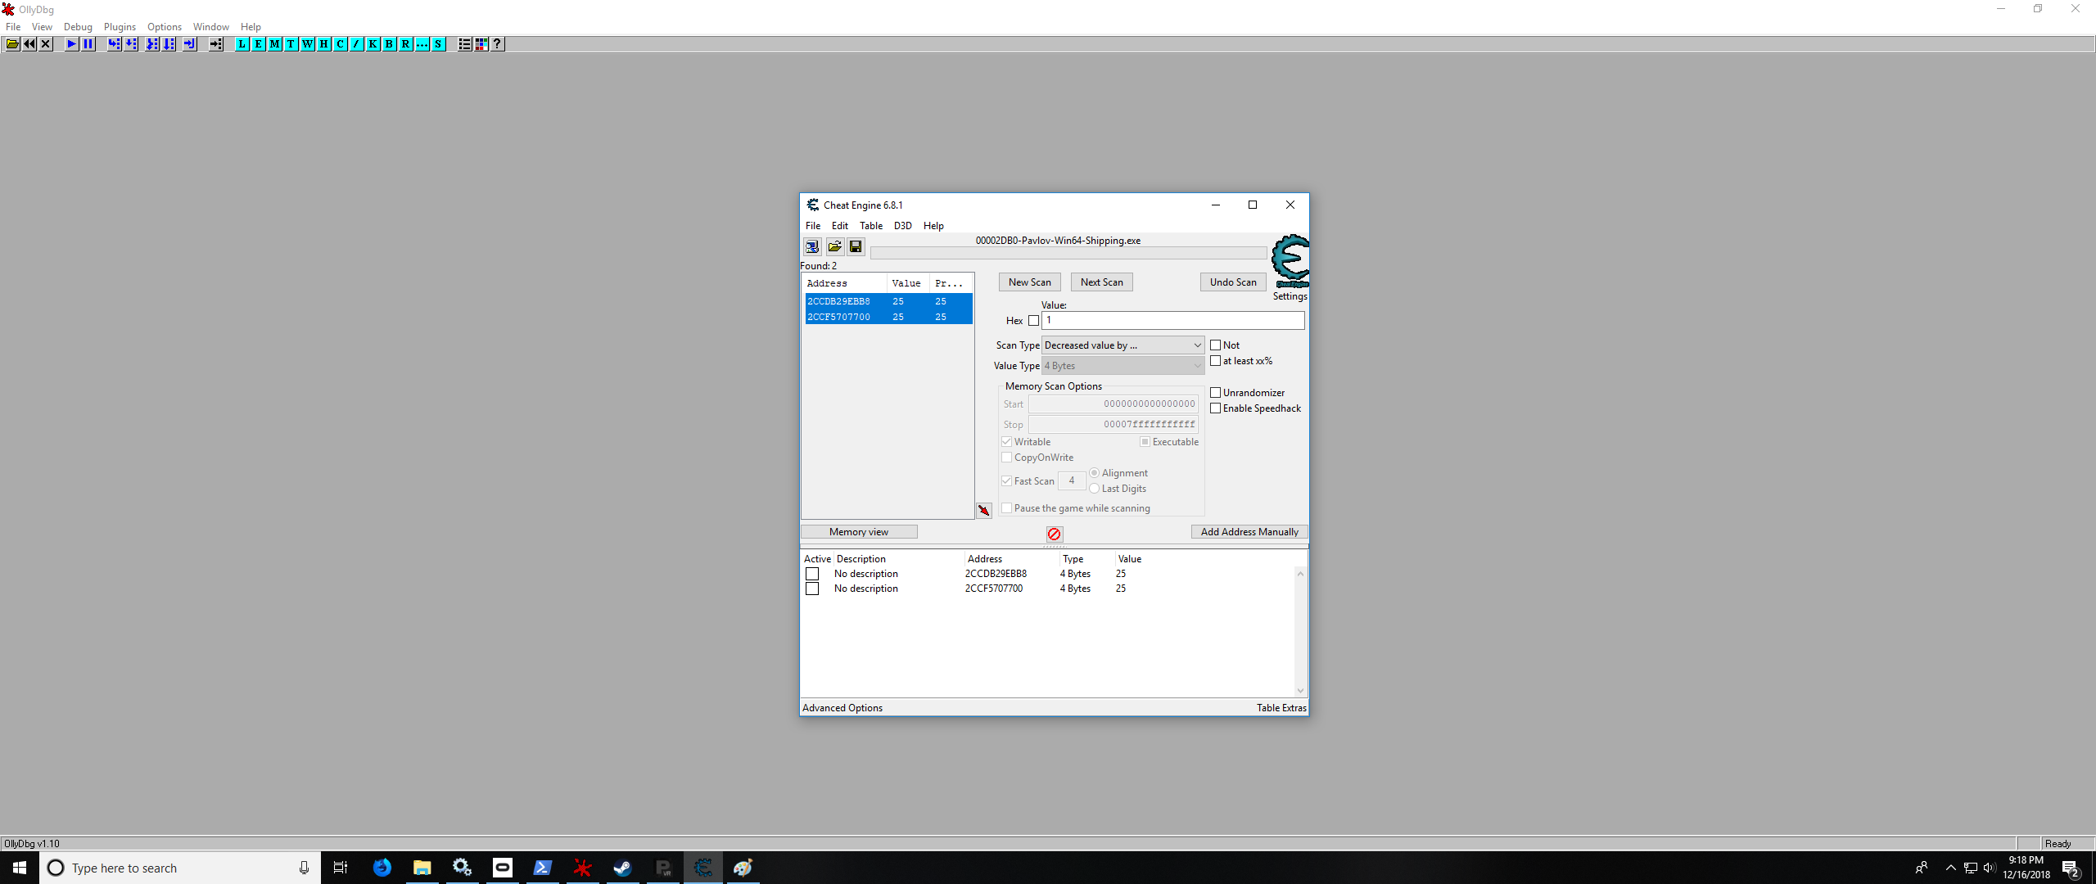Open Cheat Engine Table menu
This screenshot has width=2096, height=884.
tap(871, 226)
